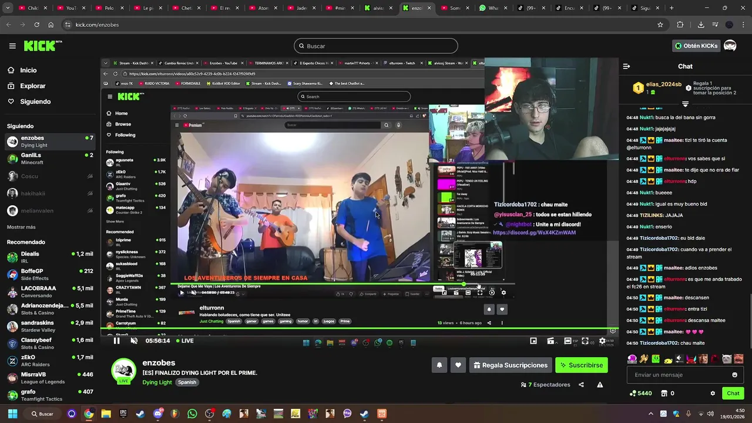Click the Spanish language tag

coord(187,382)
